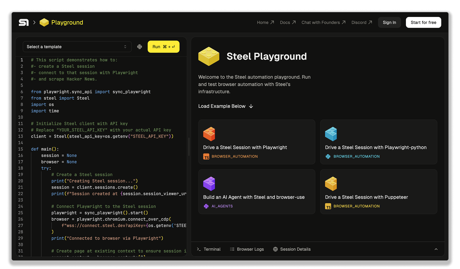This screenshot has height=269, width=460.
Task: Click line number 1 in the gutter
Action: pos(22,60)
